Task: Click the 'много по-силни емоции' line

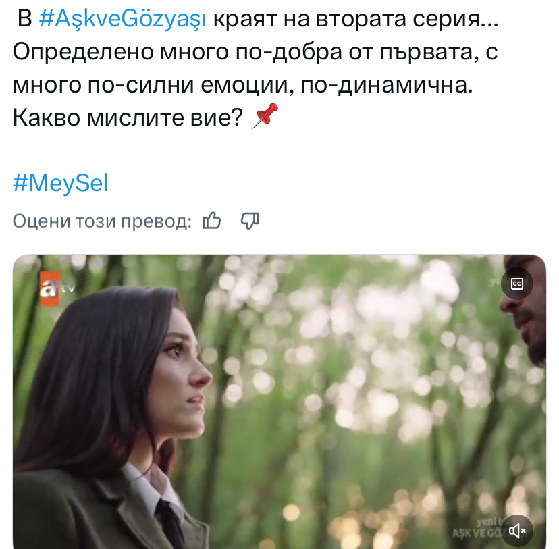Action: tap(154, 86)
